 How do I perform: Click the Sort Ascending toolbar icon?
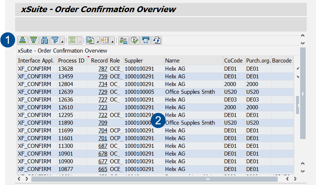[22, 40]
